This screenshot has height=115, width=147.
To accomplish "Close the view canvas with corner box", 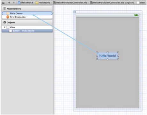I will (x=75, y=12).
